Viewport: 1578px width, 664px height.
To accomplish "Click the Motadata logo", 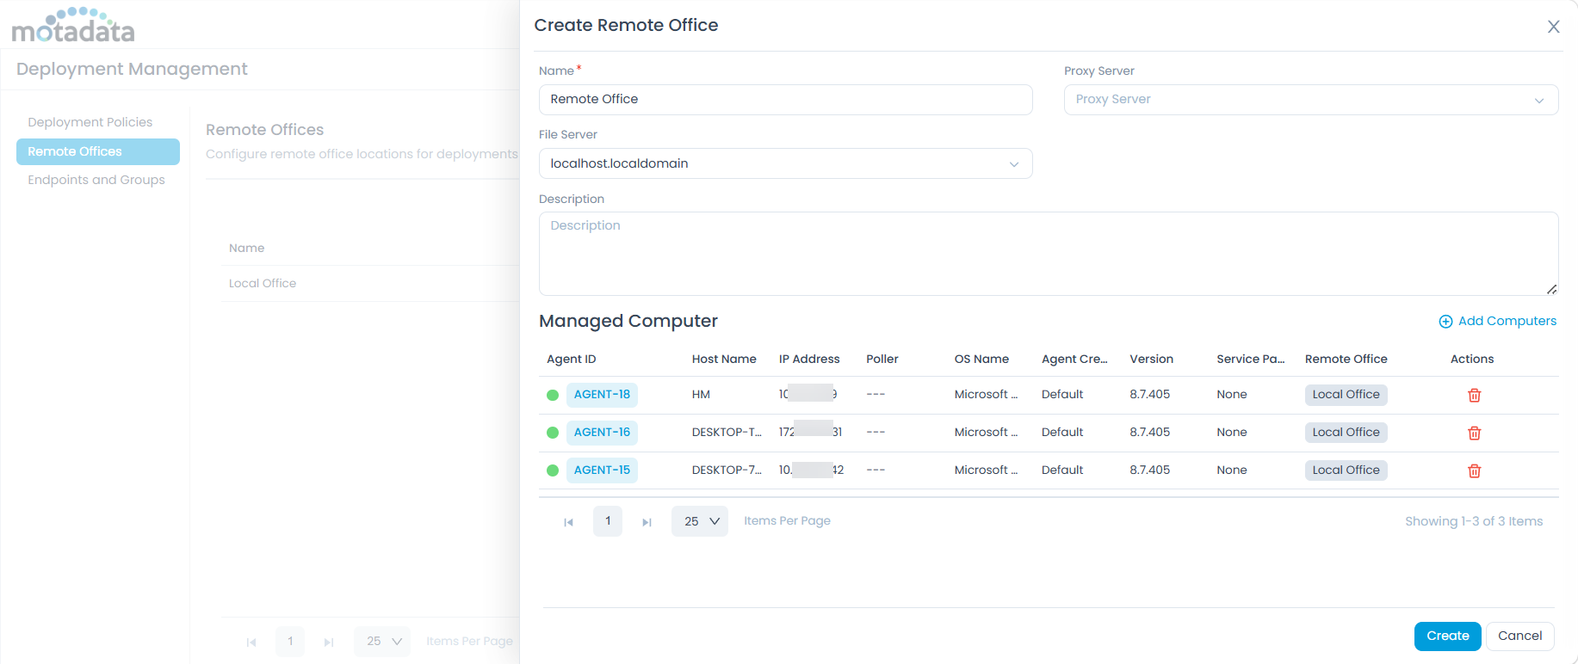I will (73, 25).
